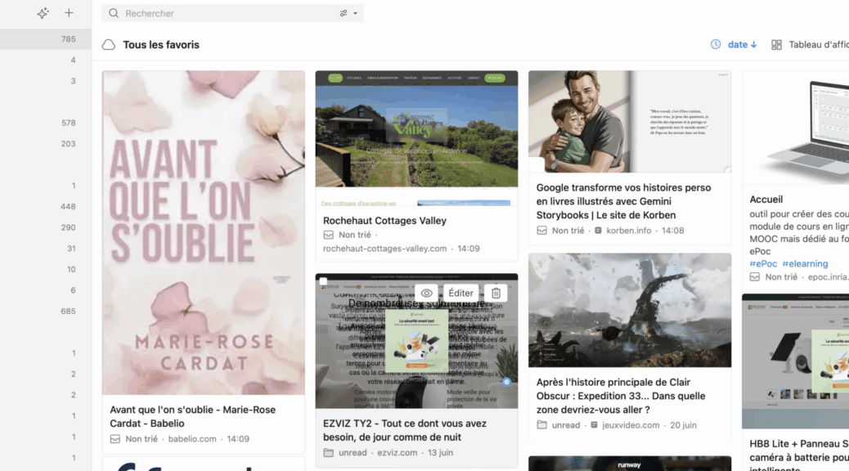Click the rochehaut-cottages-valley.com domain text
849x471 pixels.
tap(385, 249)
